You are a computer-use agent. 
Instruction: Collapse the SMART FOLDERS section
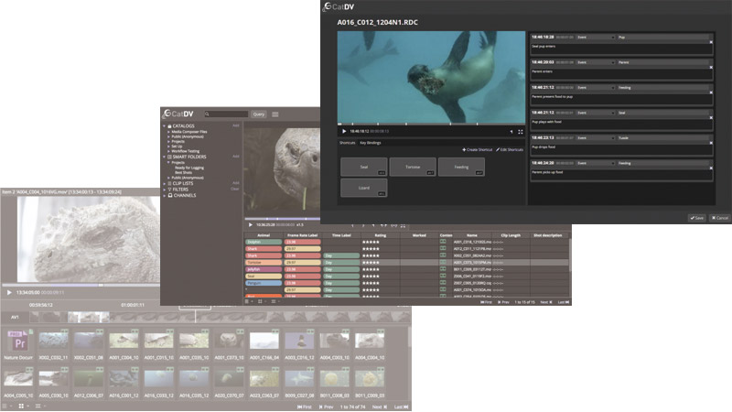coord(164,157)
